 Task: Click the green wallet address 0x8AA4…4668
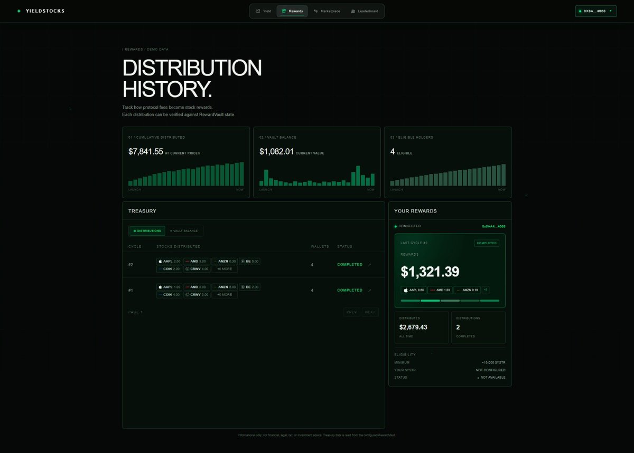(493, 226)
